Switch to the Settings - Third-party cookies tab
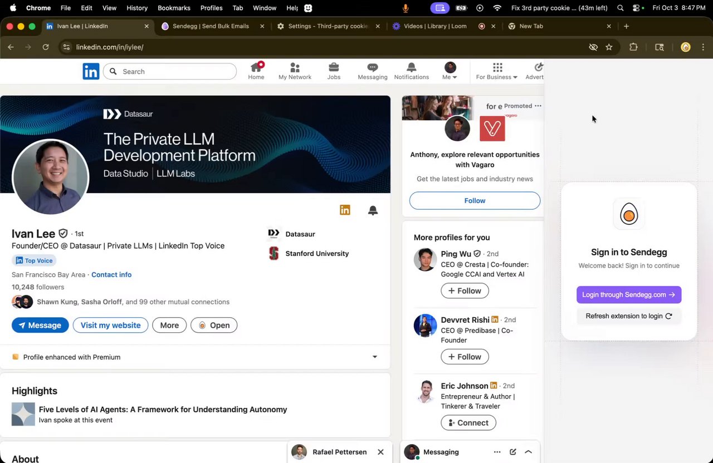 pyautogui.click(x=328, y=26)
